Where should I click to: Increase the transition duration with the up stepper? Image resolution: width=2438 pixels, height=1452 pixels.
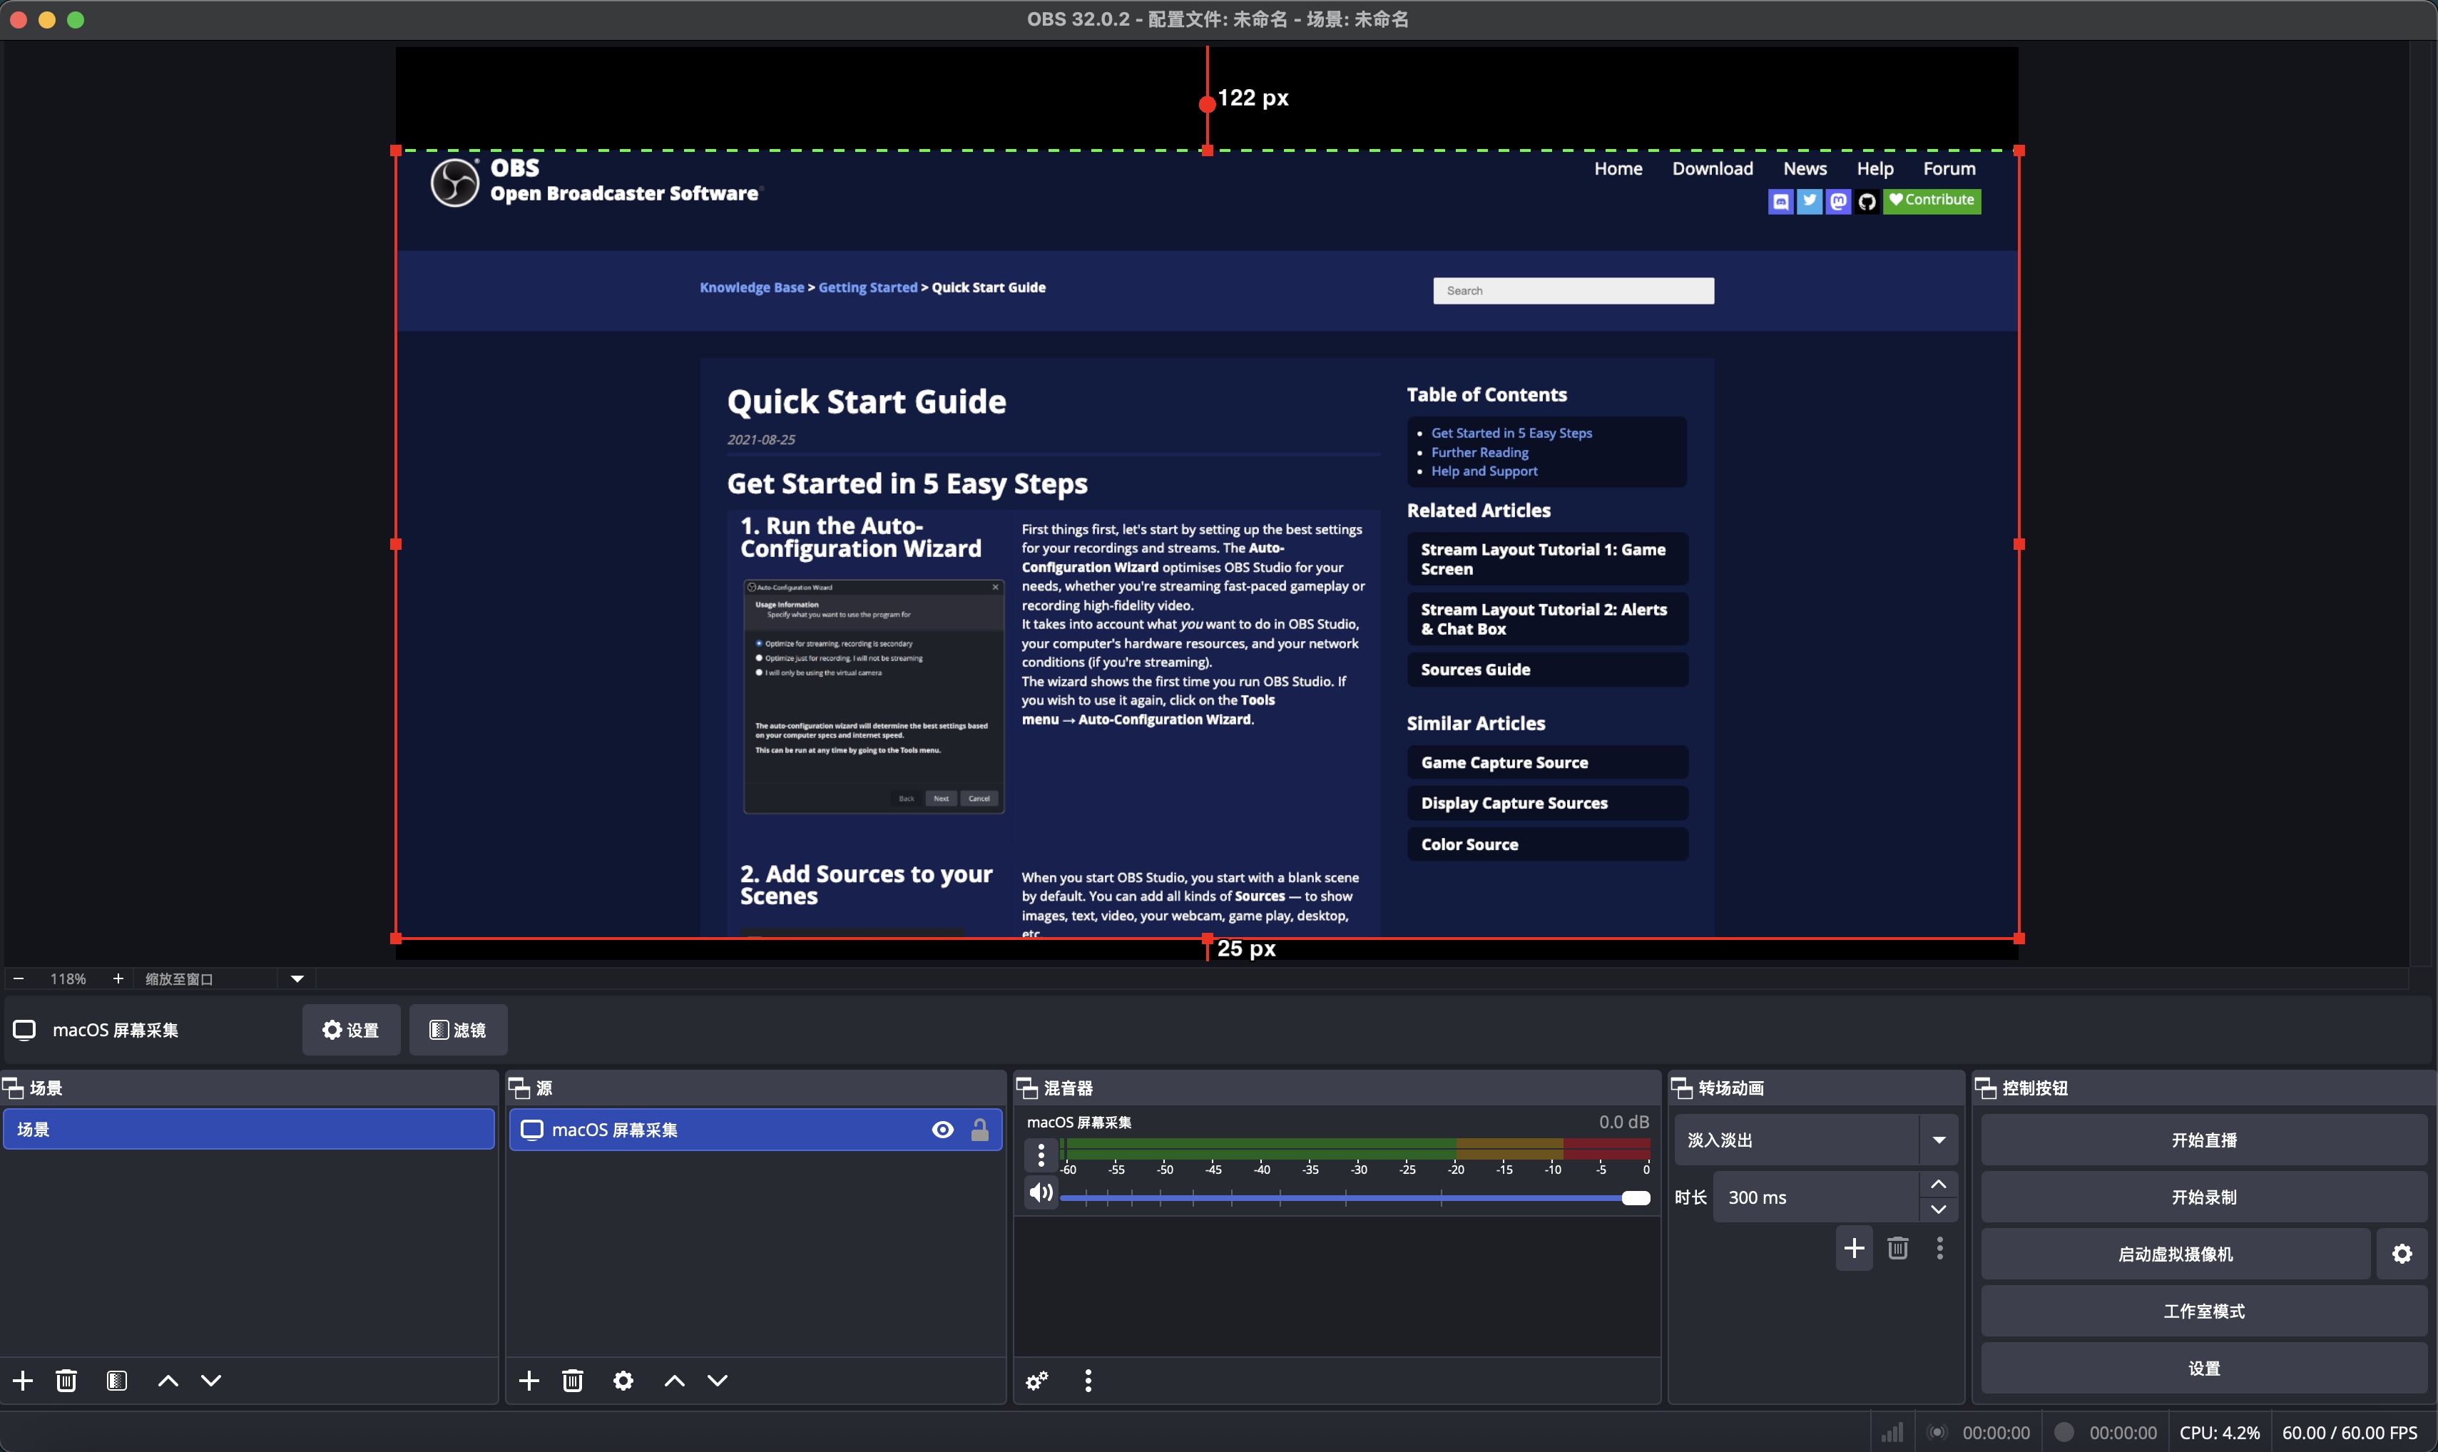pos(1938,1184)
